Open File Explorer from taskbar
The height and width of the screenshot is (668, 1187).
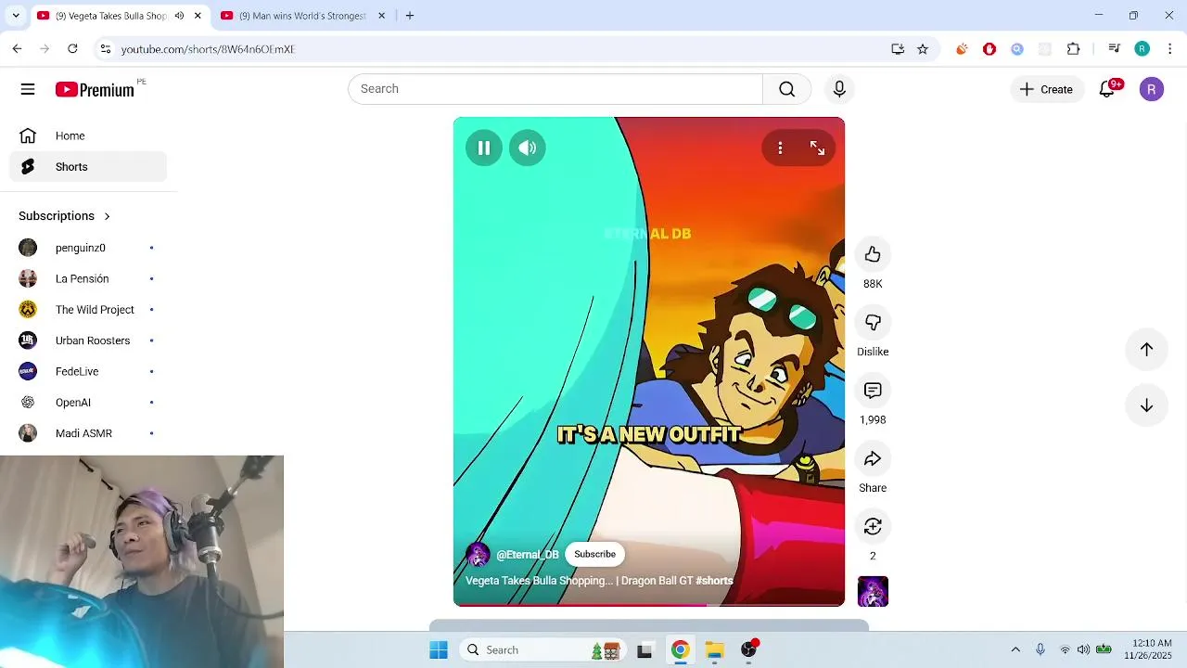coord(714,650)
